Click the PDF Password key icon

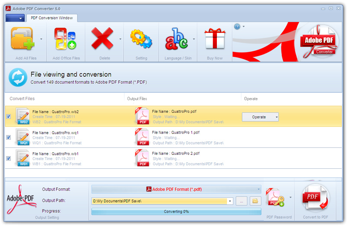(275, 197)
